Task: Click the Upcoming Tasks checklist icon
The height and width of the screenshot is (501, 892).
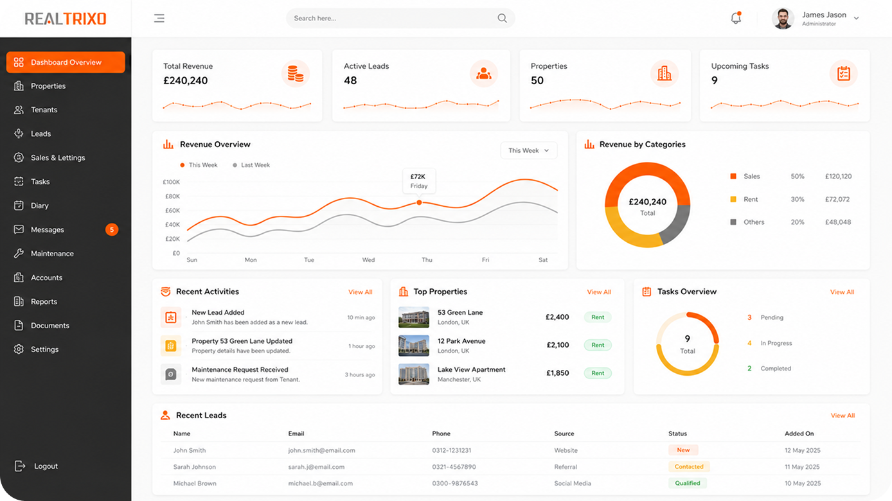Action: click(x=844, y=74)
